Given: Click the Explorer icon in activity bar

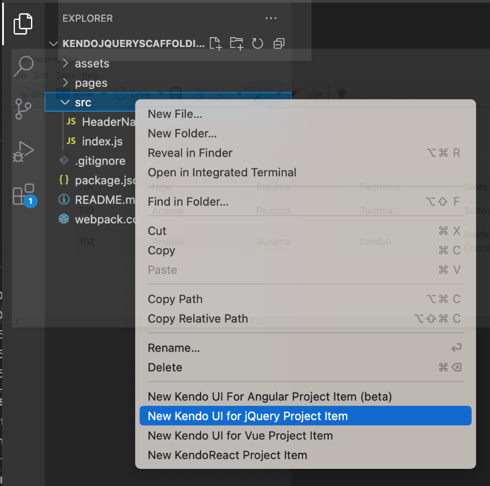Looking at the screenshot, I should click(23, 23).
